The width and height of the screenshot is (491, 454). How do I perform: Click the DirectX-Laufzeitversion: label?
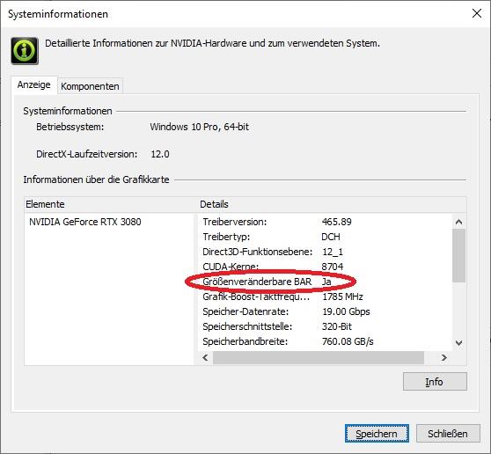(87, 154)
